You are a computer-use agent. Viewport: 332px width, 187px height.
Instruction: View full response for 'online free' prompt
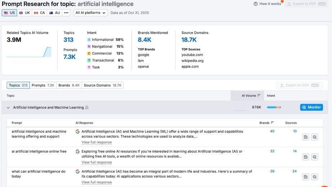(97, 162)
